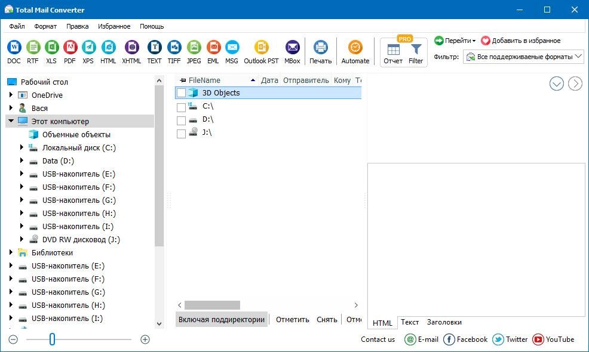Convert to XPS format
Screen dimensions: 589x352
(88, 52)
